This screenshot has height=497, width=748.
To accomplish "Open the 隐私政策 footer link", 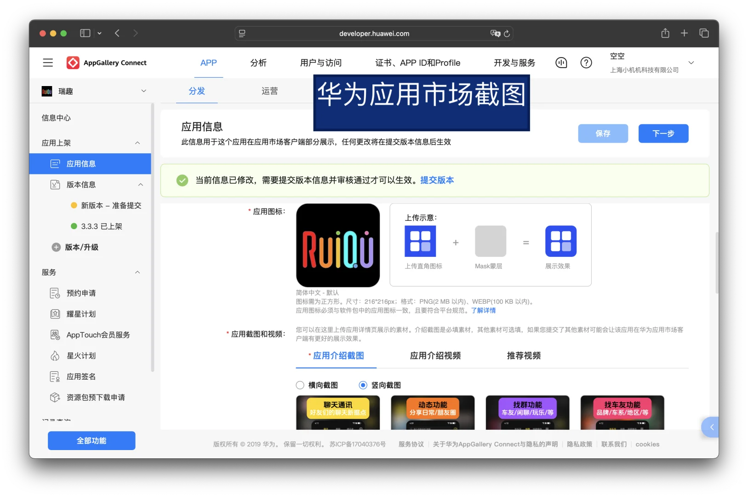I will [579, 444].
